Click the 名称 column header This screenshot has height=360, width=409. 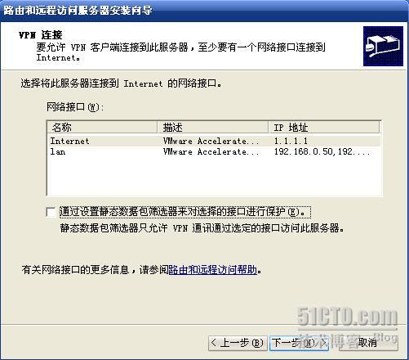[102, 127]
